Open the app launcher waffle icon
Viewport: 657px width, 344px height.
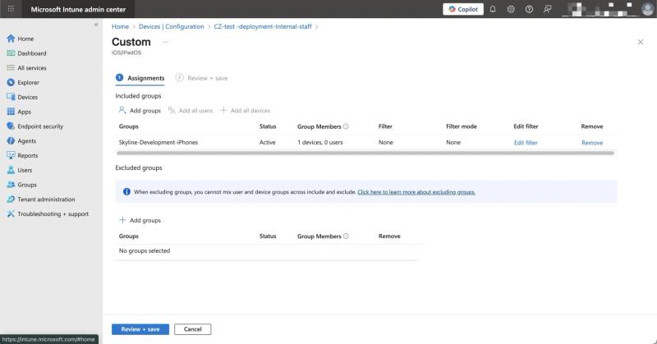11,9
